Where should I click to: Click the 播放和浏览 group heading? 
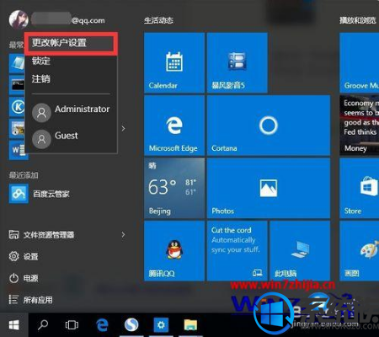coord(357,20)
